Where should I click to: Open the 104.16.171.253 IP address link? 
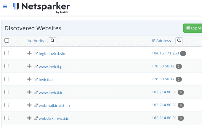coord(165,53)
